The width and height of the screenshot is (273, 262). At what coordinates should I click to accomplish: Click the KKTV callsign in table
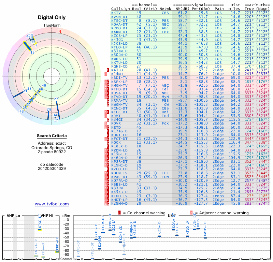click(x=116, y=13)
